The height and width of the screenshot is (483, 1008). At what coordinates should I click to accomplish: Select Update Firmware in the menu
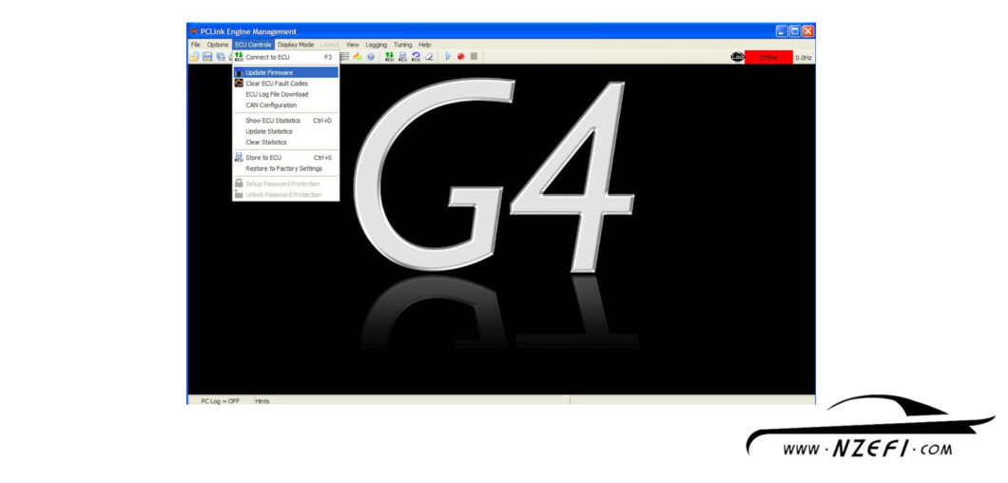[285, 72]
